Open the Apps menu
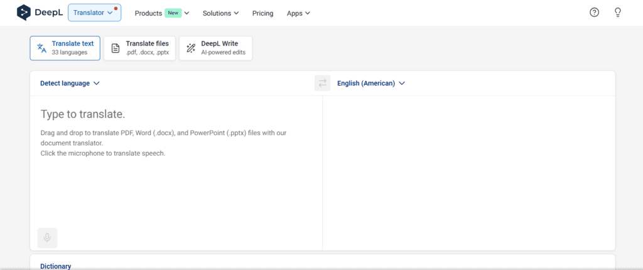The width and height of the screenshot is (643, 270). (x=298, y=13)
